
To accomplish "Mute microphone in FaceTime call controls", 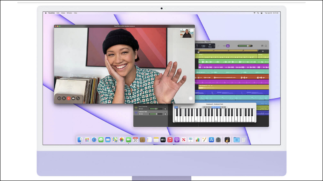I will point(64,99).
